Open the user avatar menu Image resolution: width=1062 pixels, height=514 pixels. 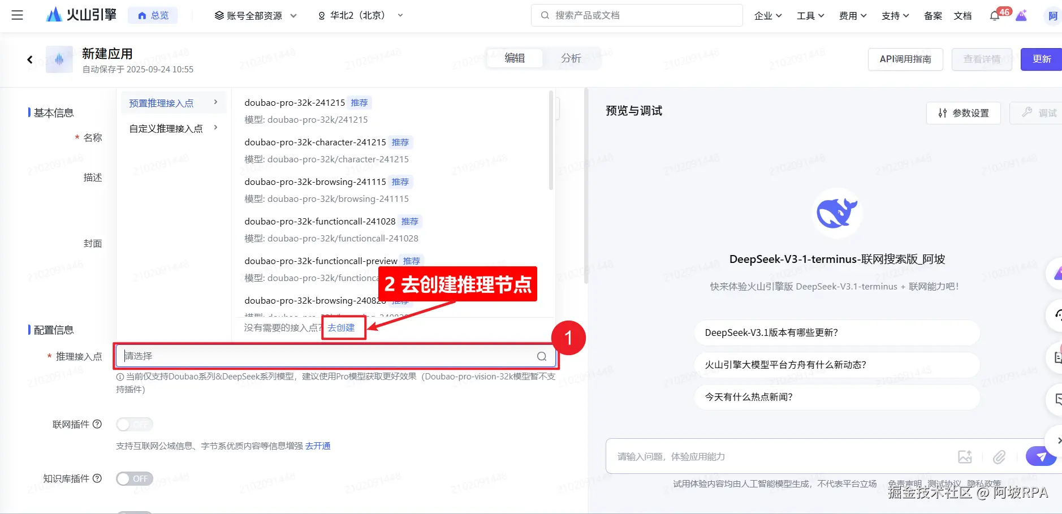(1052, 16)
